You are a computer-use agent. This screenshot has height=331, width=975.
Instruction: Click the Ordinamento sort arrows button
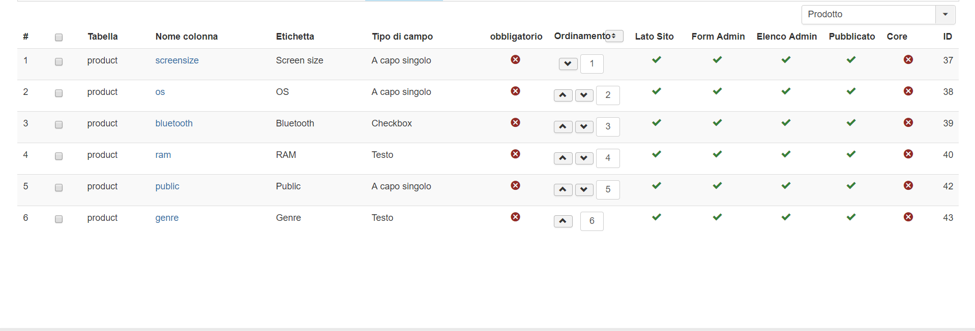(614, 36)
